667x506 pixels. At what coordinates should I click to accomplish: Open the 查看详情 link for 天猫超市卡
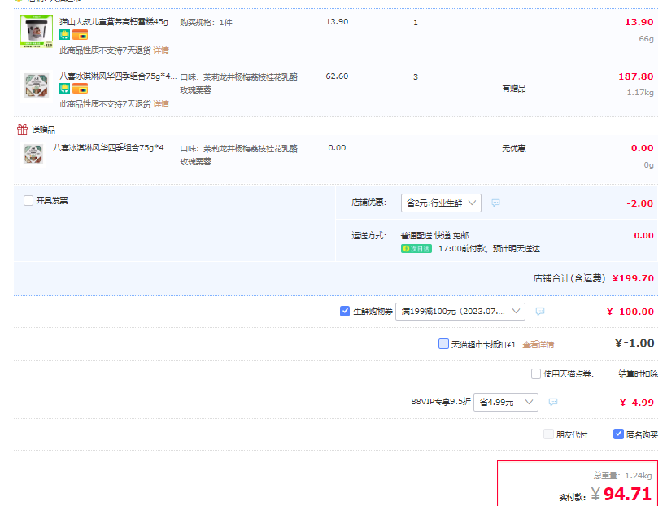pos(538,344)
